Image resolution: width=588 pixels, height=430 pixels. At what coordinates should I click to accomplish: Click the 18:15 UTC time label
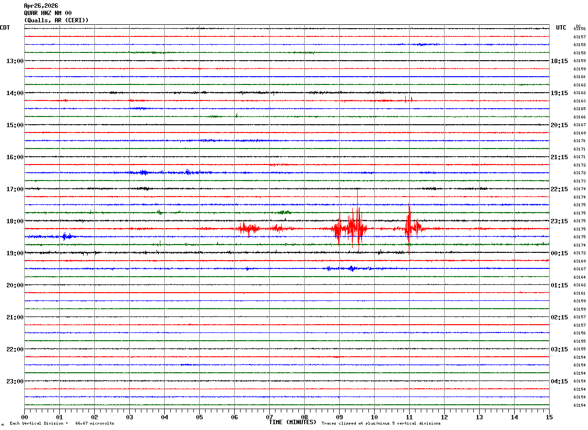coord(559,61)
